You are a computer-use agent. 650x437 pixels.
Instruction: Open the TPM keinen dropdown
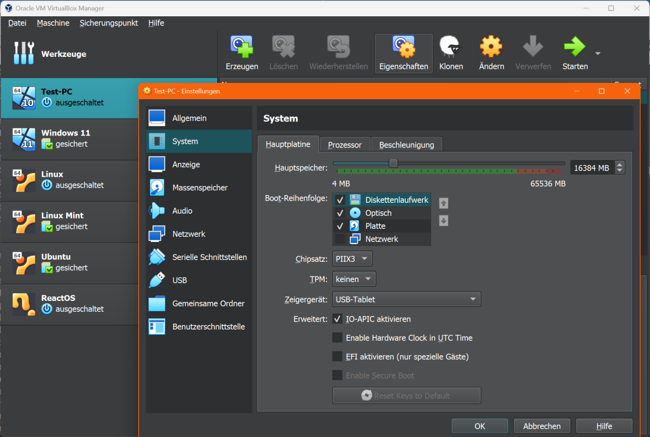point(354,279)
